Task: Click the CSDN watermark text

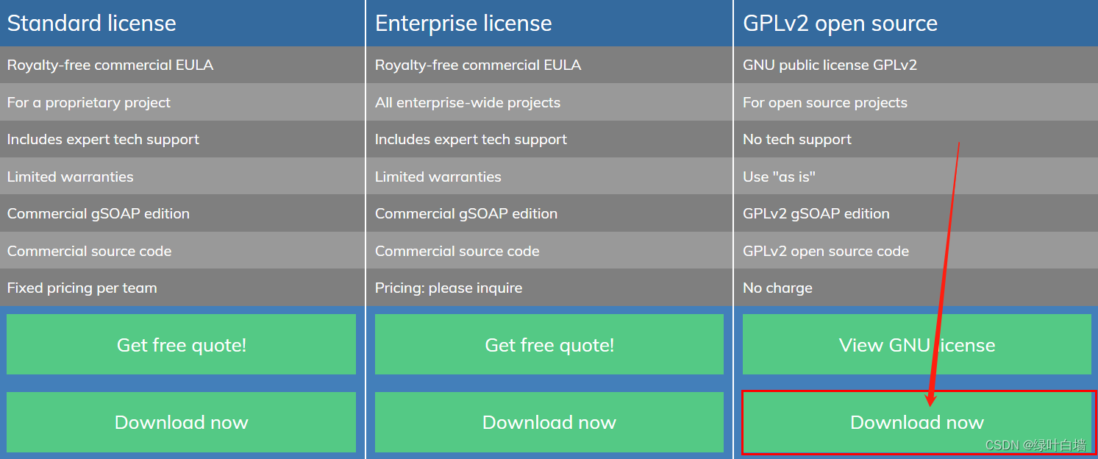Action: (x=1038, y=444)
